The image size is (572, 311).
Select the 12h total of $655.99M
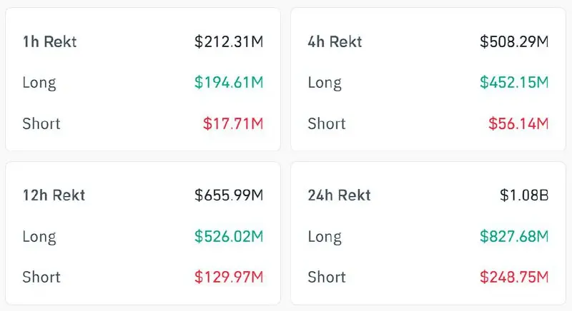coord(229,195)
